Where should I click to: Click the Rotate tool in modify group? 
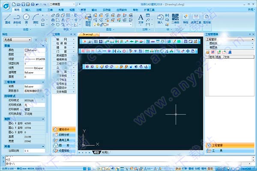[x=58, y=24]
